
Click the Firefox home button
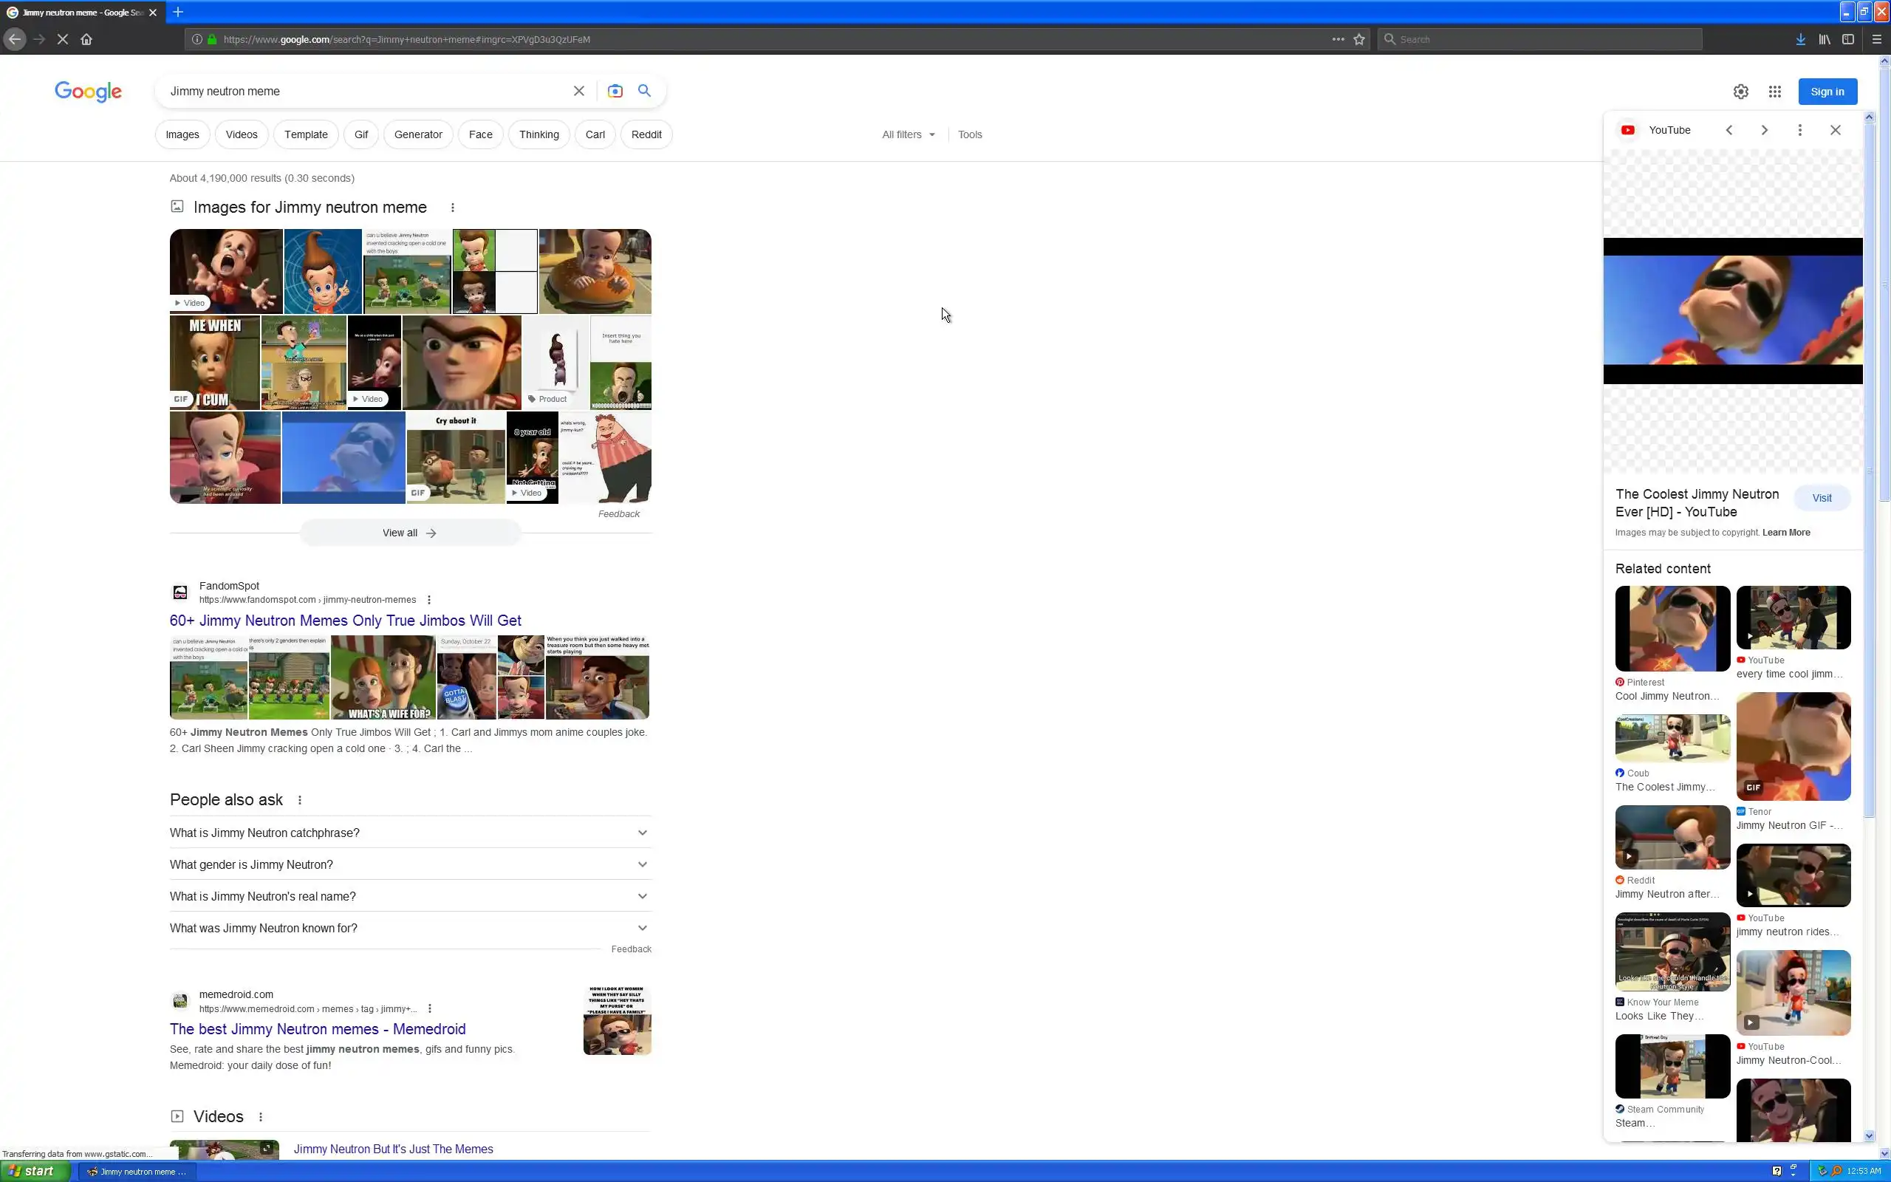tap(86, 39)
